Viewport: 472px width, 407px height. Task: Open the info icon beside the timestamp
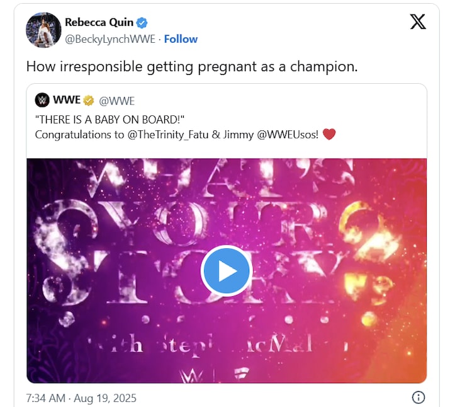tap(419, 398)
